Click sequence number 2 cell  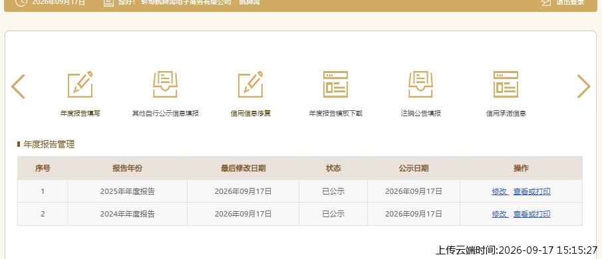coord(43,214)
